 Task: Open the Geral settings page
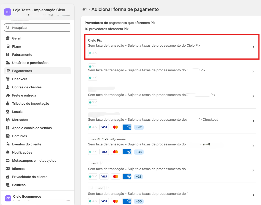38,38
